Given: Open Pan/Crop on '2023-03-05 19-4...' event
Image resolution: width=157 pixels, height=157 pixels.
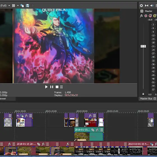Looking at the screenshot, I should pos(152,144).
